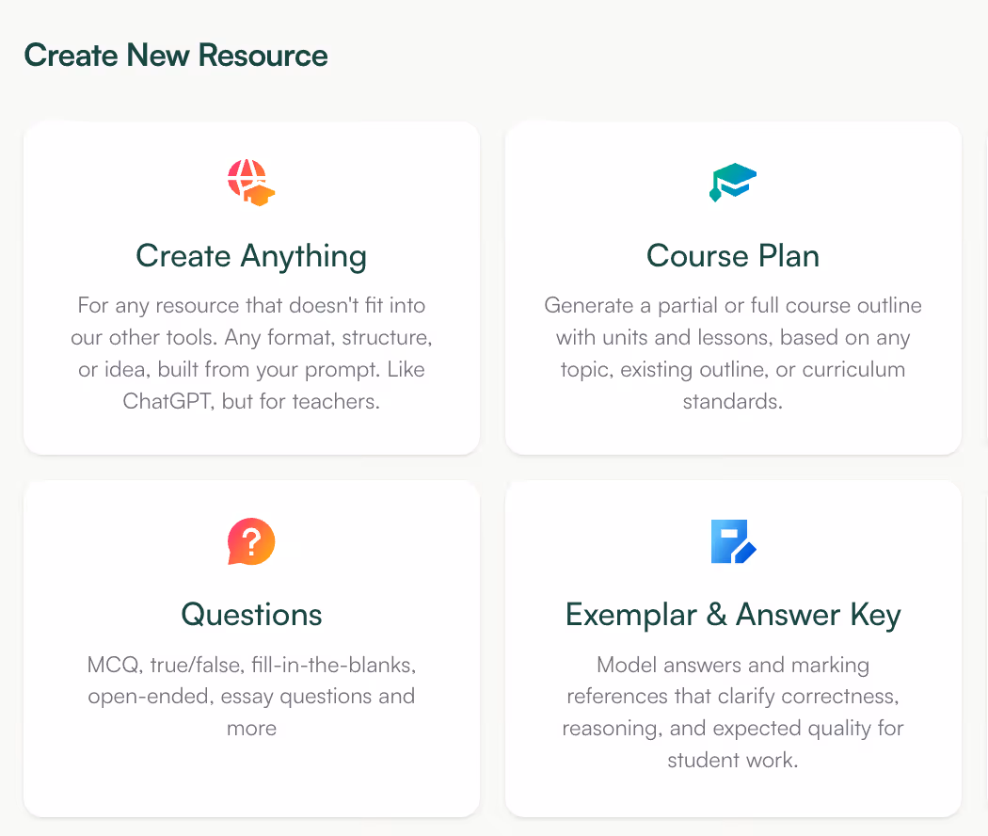
Task: Click the 'Create New Resource' page heading
Action: 176,56
